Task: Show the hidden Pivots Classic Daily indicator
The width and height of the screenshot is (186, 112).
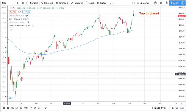Action: pos(28,22)
